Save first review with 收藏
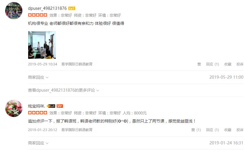245x151 pixels. click(228, 64)
